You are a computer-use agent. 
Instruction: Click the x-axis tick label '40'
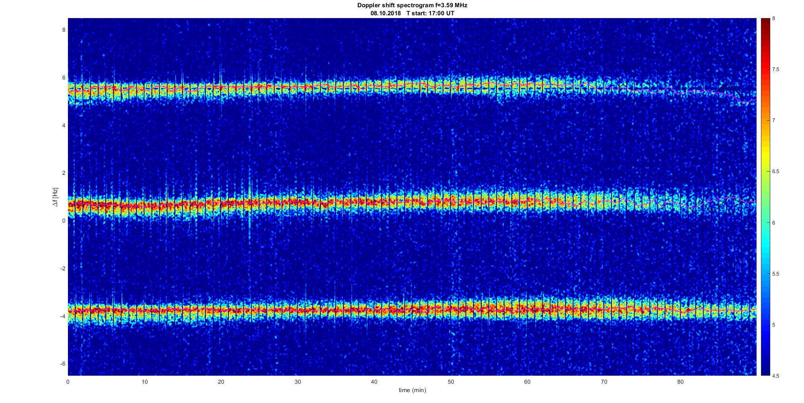[x=374, y=382]
